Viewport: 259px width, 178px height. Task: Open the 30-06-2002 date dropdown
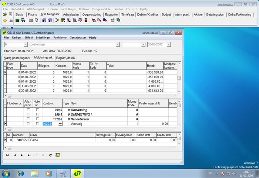click(169, 44)
